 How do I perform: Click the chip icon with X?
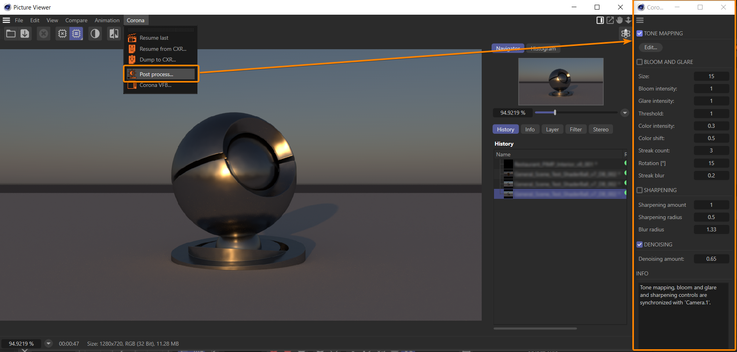point(62,34)
